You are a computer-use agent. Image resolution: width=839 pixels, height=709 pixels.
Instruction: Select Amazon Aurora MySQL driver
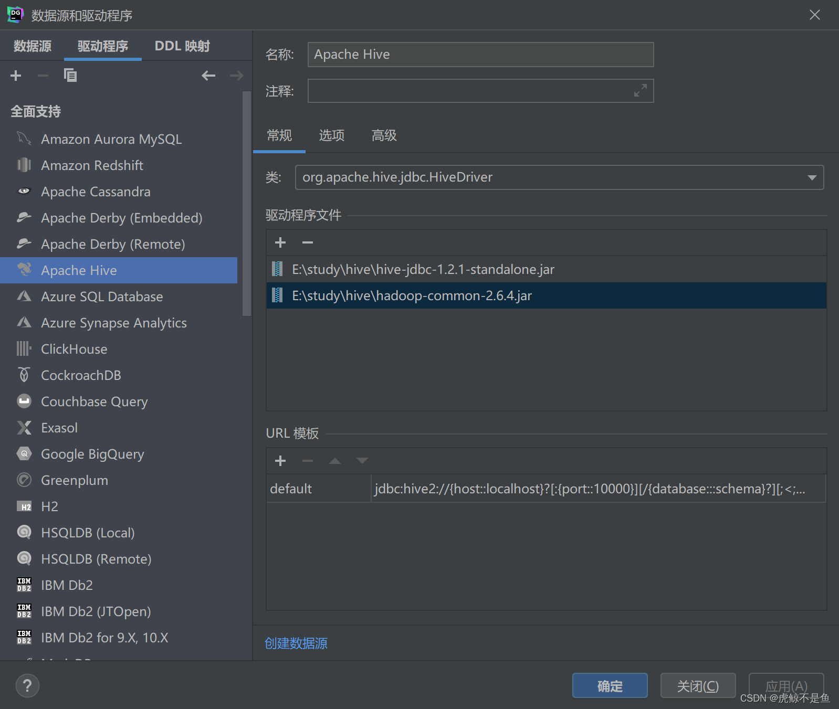coord(119,139)
